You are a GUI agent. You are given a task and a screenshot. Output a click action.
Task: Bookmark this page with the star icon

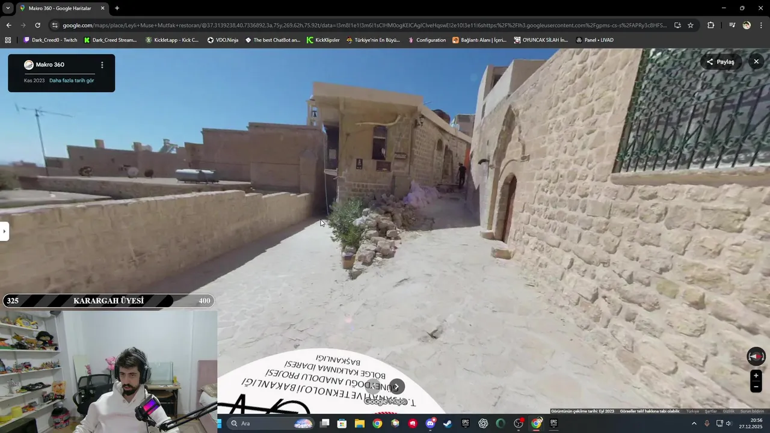(691, 25)
